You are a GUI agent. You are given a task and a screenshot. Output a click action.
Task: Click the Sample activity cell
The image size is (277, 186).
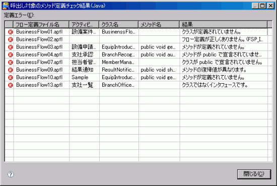tap(84, 78)
